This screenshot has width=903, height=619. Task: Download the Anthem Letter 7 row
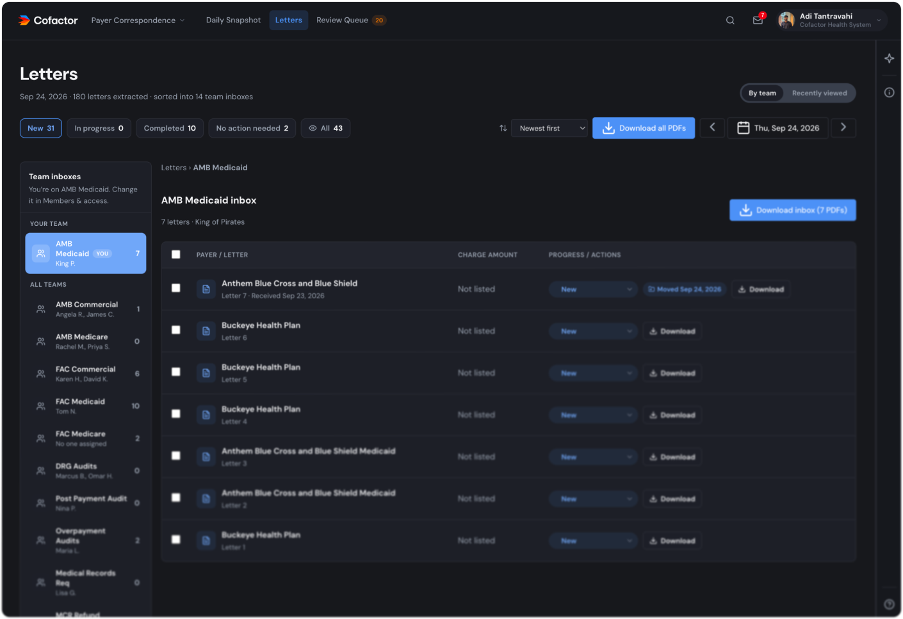(761, 289)
